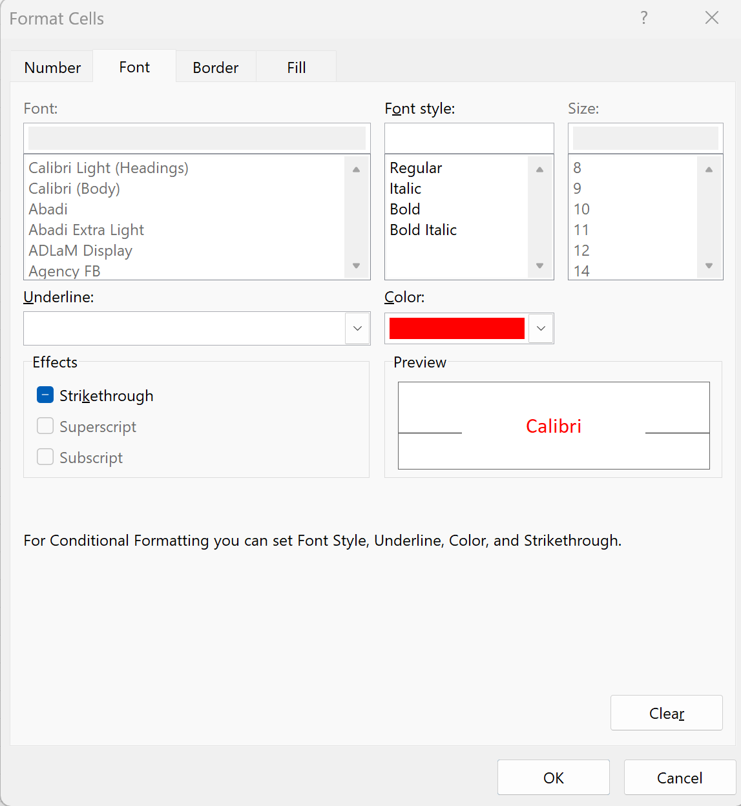The height and width of the screenshot is (806, 741).
Task: Select Agency FB font
Action: (65, 271)
